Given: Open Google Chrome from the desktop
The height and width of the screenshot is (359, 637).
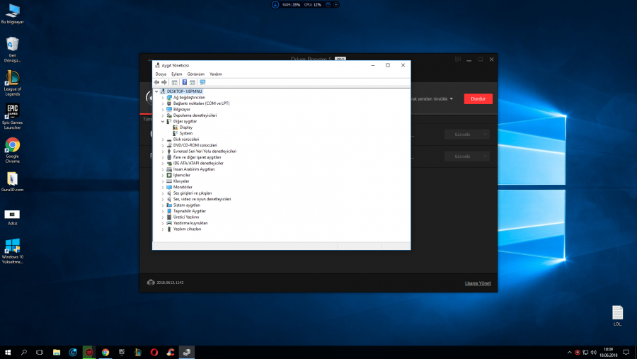Looking at the screenshot, I should coord(12,145).
